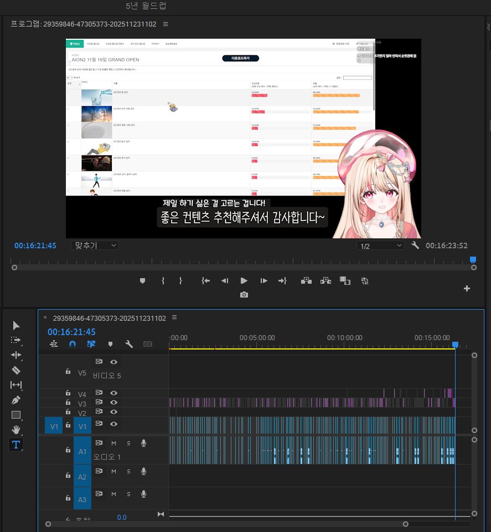
Task: Toggle A3 track targeting
Action: pyautogui.click(x=82, y=499)
